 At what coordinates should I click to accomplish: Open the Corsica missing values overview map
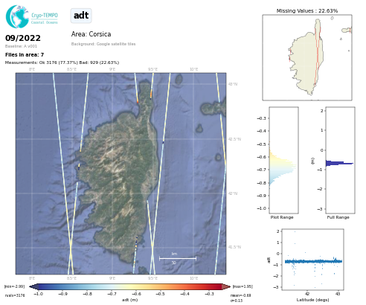tap(307, 57)
